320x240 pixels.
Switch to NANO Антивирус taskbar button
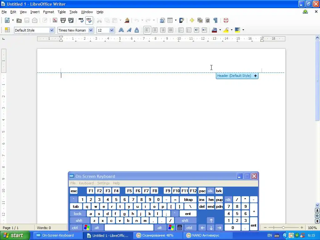(208, 236)
